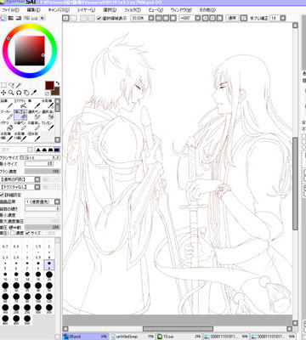Click the ブラシ濃度 brush density slider
The height and width of the screenshot is (340, 306).
click(x=42, y=172)
